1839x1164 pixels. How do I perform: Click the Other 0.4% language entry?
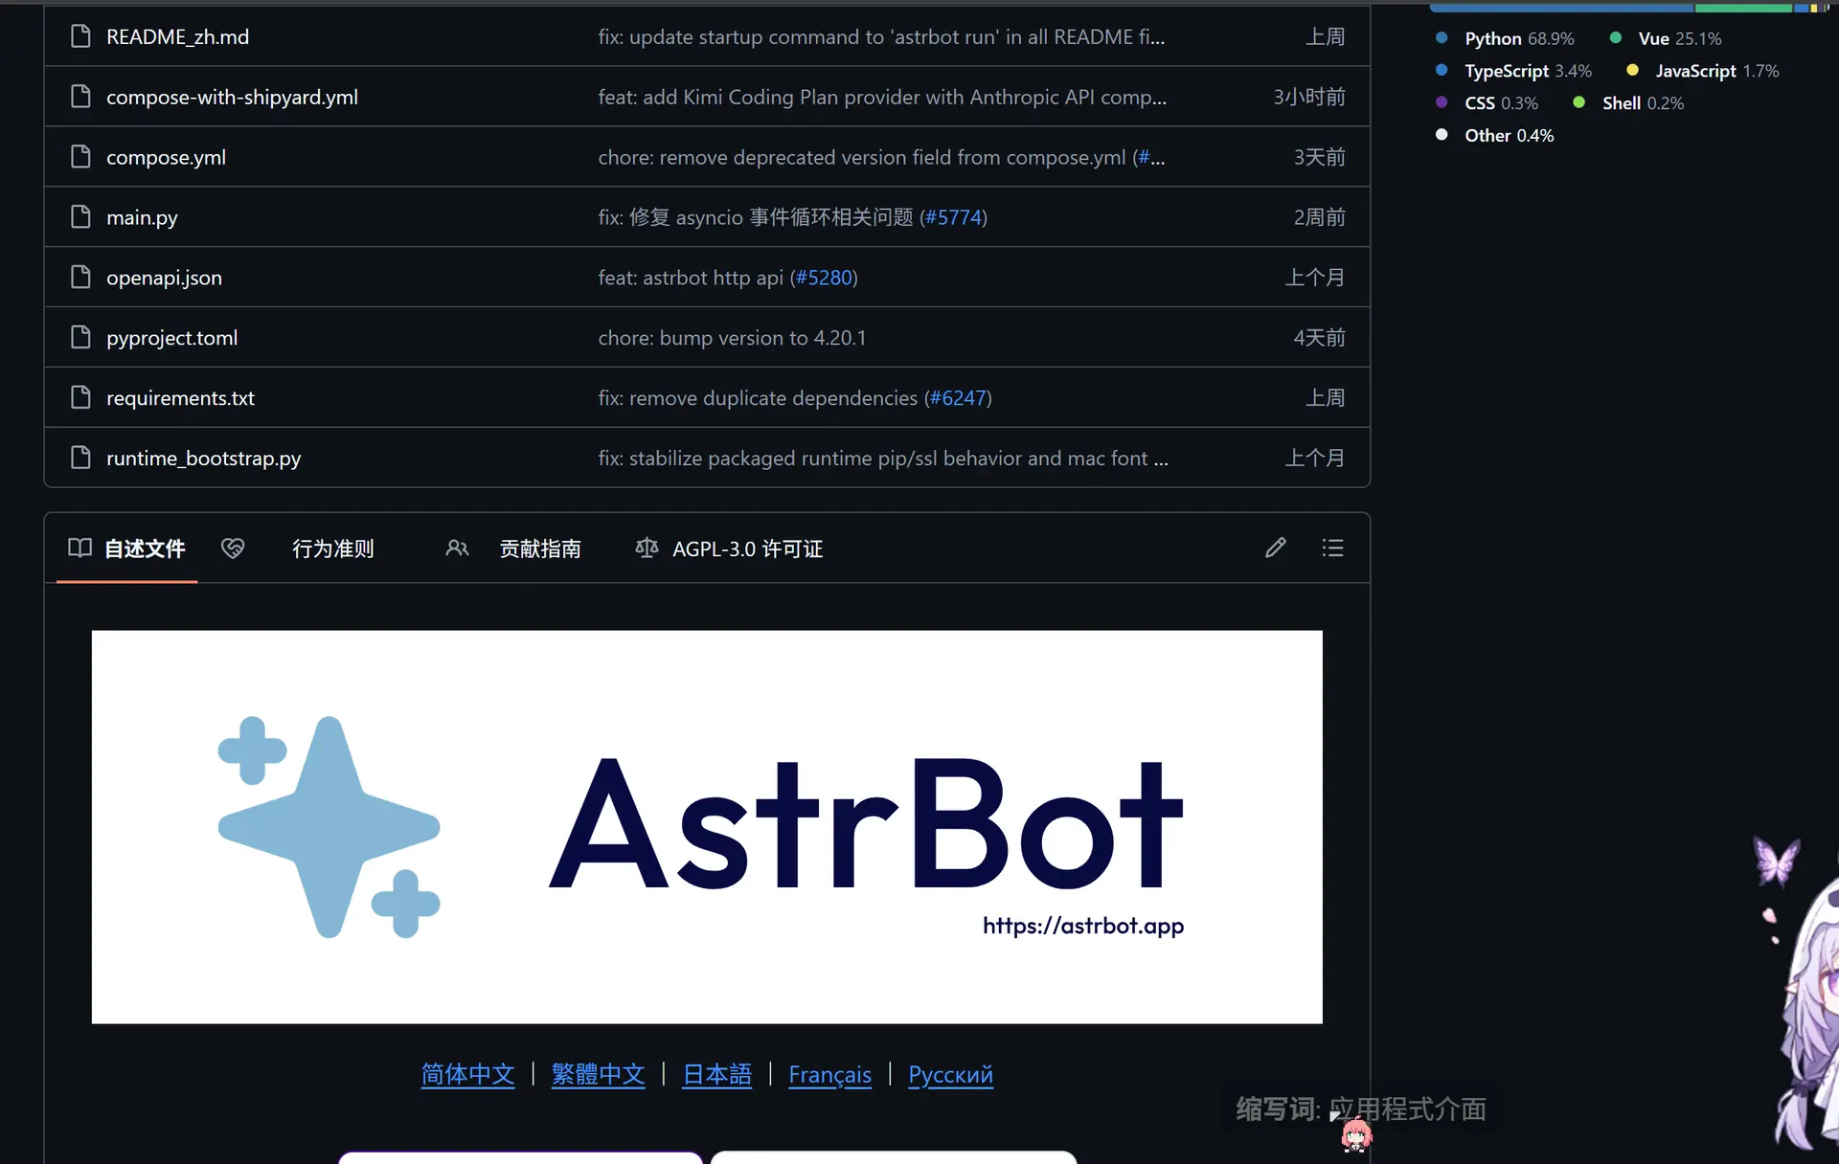[1494, 136]
